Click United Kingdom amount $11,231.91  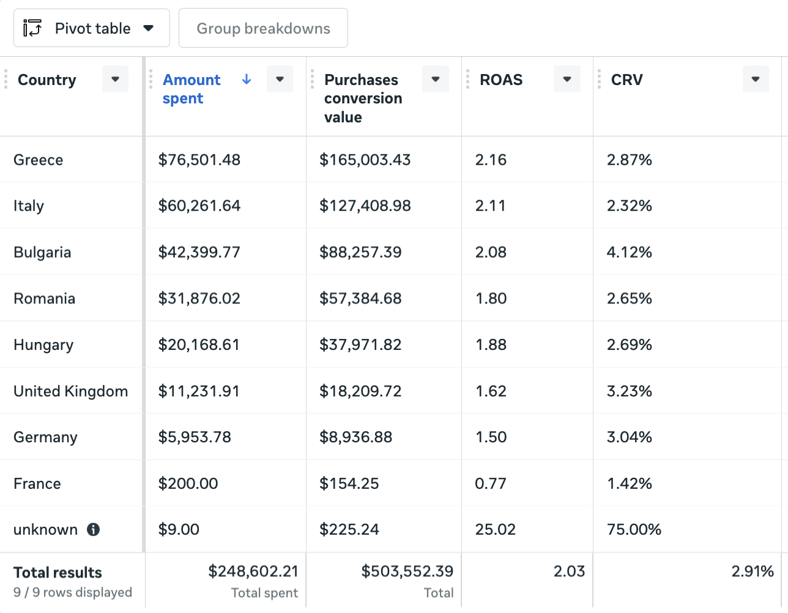199,391
